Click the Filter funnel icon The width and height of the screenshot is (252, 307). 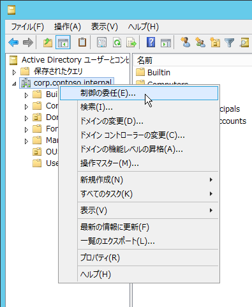click(230, 43)
